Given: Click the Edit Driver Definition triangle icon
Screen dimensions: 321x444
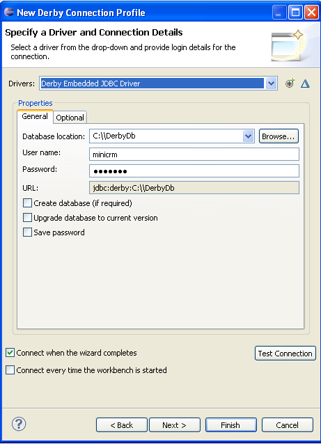Looking at the screenshot, I should [x=305, y=84].
